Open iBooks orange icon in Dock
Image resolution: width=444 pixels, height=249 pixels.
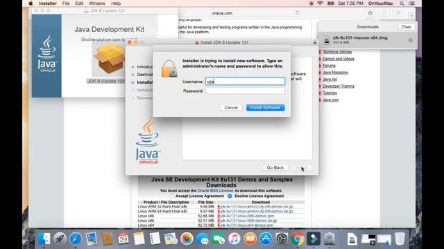coord(250,239)
